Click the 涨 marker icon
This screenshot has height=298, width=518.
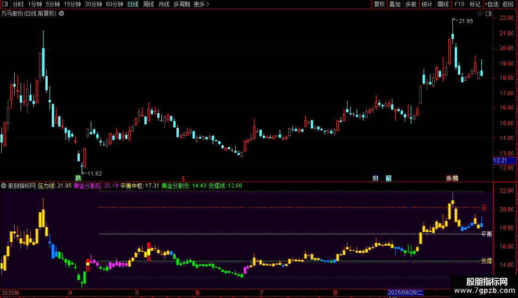pyautogui.click(x=449, y=178)
